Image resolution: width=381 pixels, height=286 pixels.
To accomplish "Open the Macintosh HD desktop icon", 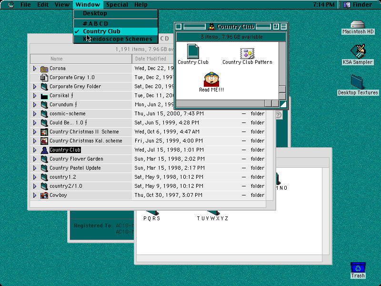I will tap(358, 25).
